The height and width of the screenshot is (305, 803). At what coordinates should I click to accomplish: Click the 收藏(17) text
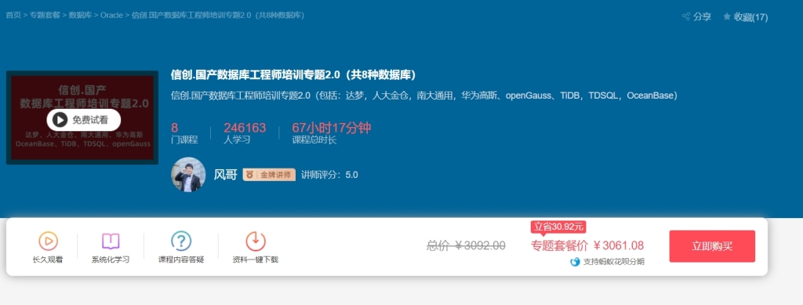[750, 17]
